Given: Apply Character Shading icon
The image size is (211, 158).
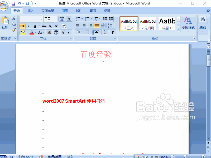Looking at the screenshot, I should [x=49, y=32].
